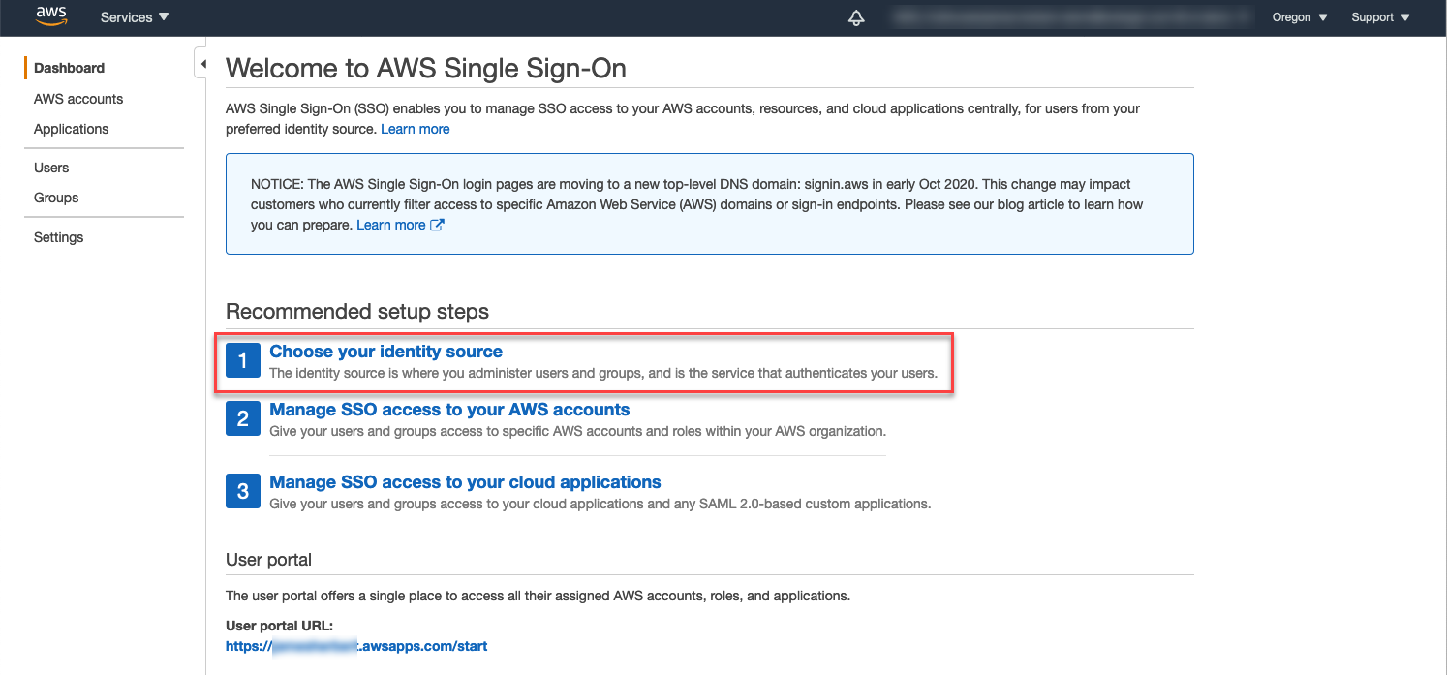This screenshot has width=1447, height=675.
Task: Open the user portal URL link
Action: pyautogui.click(x=355, y=646)
